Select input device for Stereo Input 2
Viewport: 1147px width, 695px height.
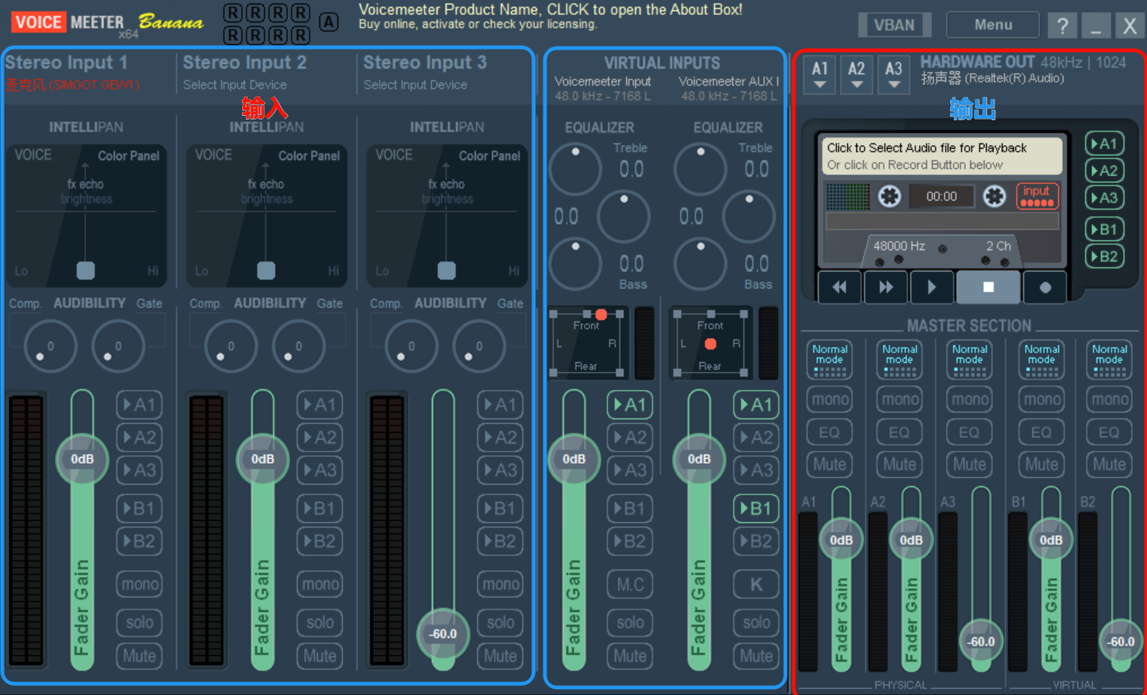[235, 85]
